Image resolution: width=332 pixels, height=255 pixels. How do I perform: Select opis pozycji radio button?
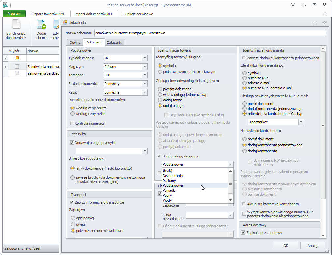coord(73,218)
